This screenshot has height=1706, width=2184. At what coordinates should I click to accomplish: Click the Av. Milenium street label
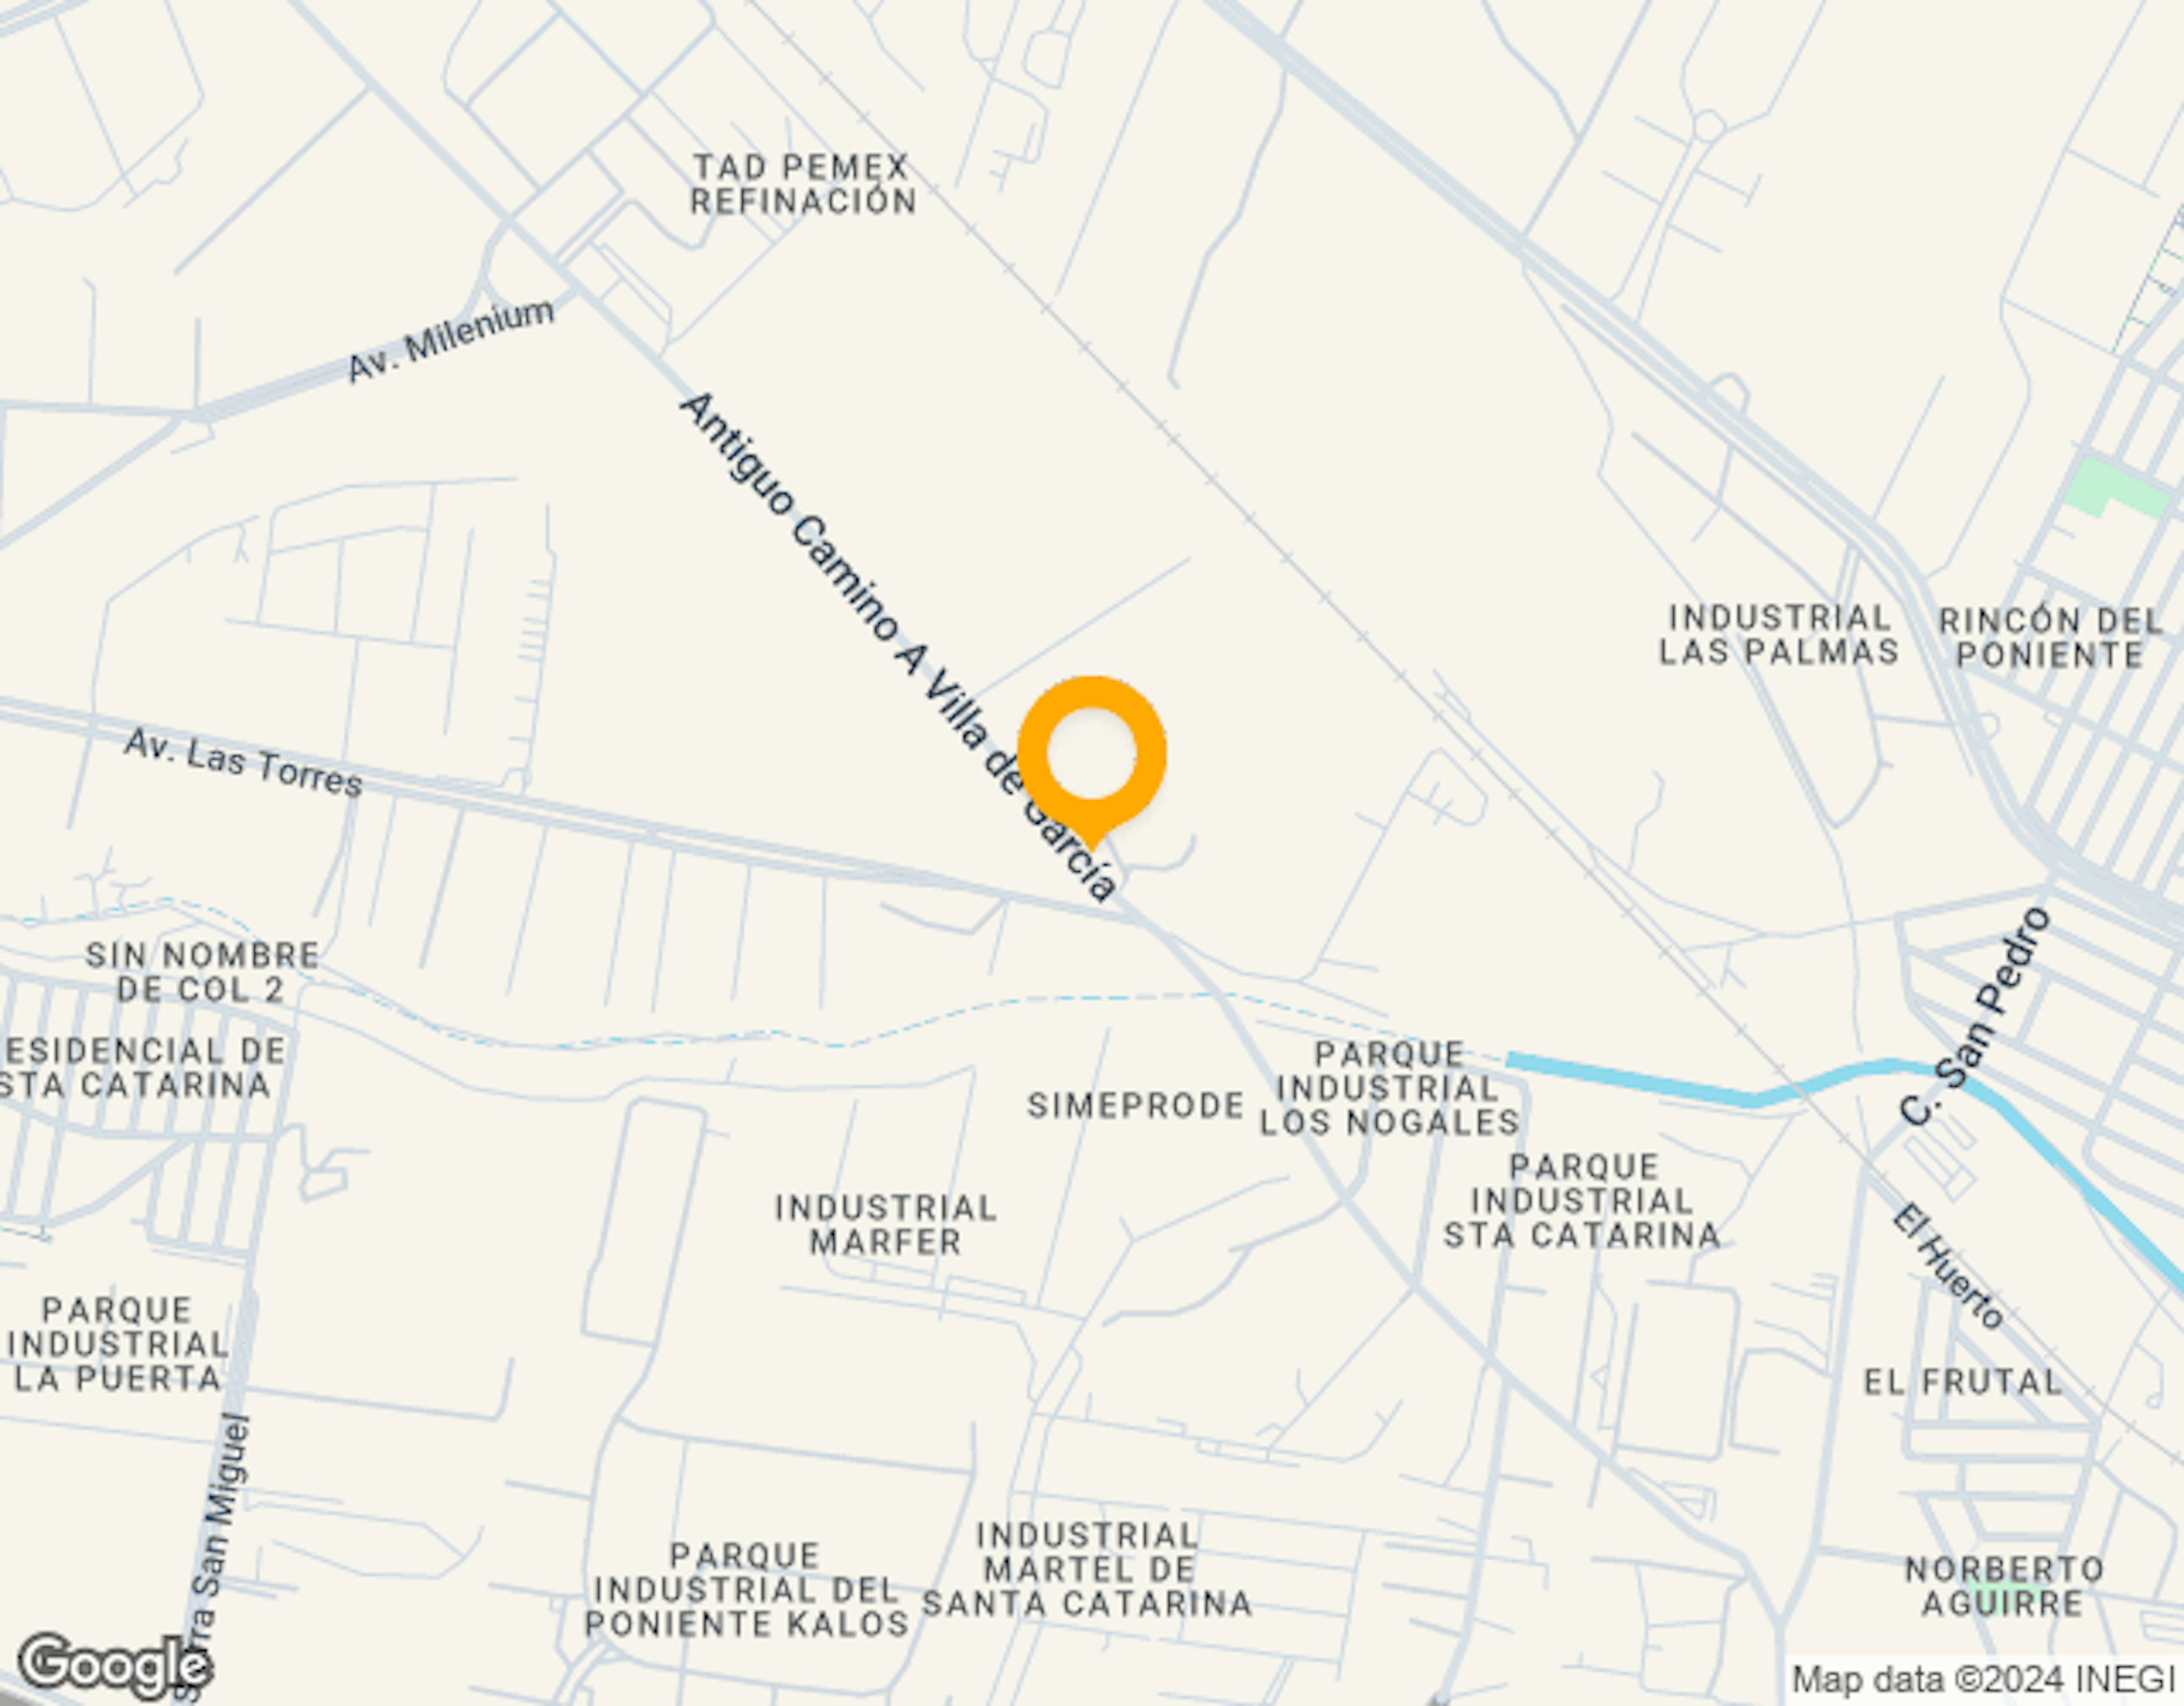pyautogui.click(x=450, y=340)
